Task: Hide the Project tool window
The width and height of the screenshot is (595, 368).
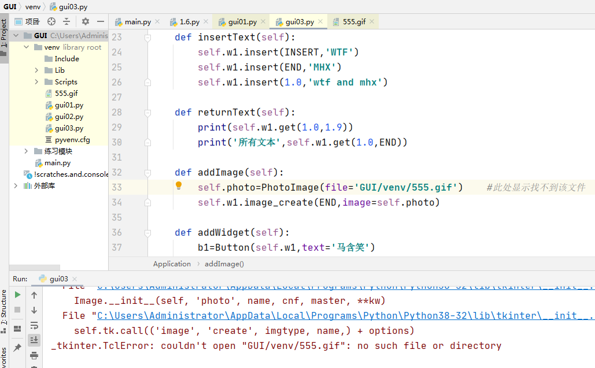Action: pos(100,21)
